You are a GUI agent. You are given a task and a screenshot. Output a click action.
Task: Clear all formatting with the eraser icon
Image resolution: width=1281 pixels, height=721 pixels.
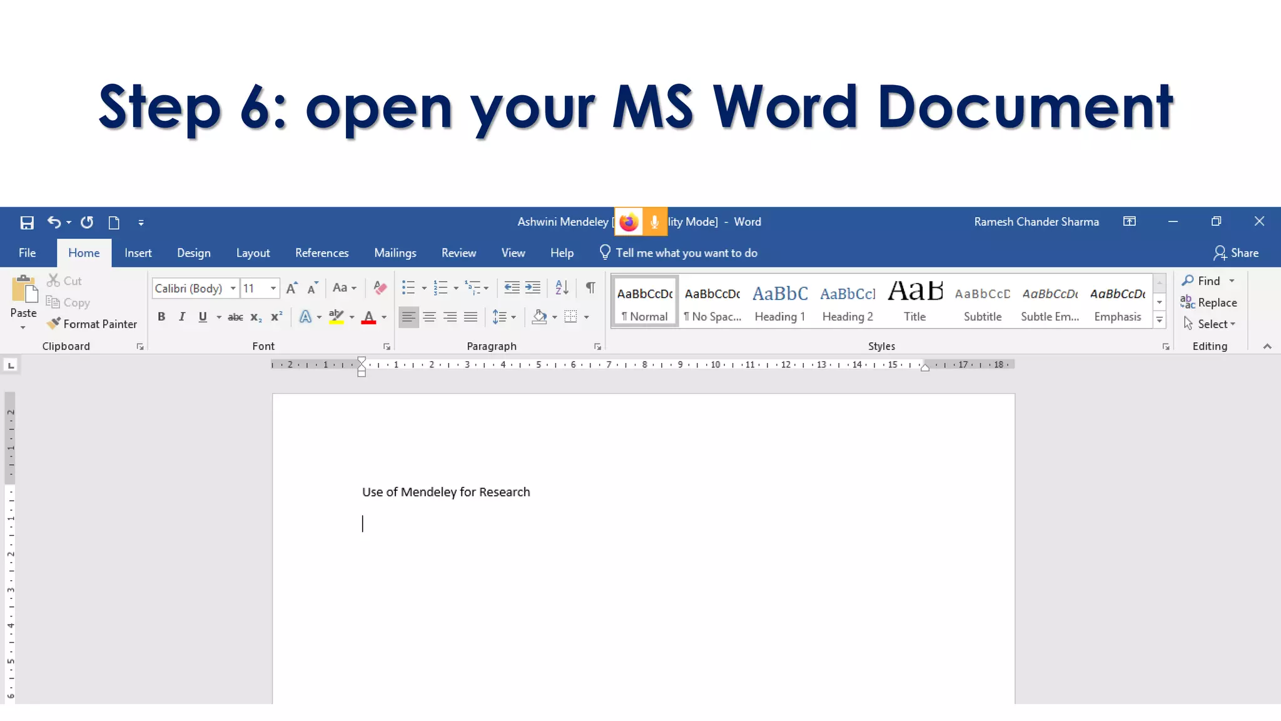380,288
